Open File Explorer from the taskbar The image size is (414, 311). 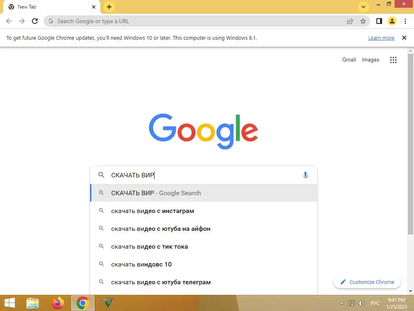tap(33, 303)
